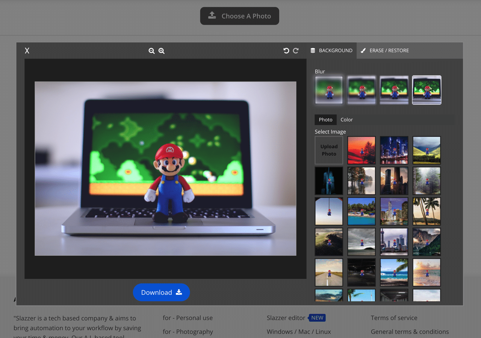Choose the strongest blur preset thumbnail

[329, 90]
